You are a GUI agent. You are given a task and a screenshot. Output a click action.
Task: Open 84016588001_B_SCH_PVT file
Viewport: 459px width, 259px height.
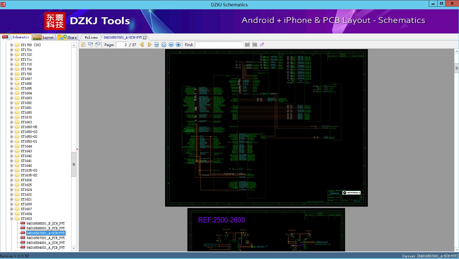[46, 223]
